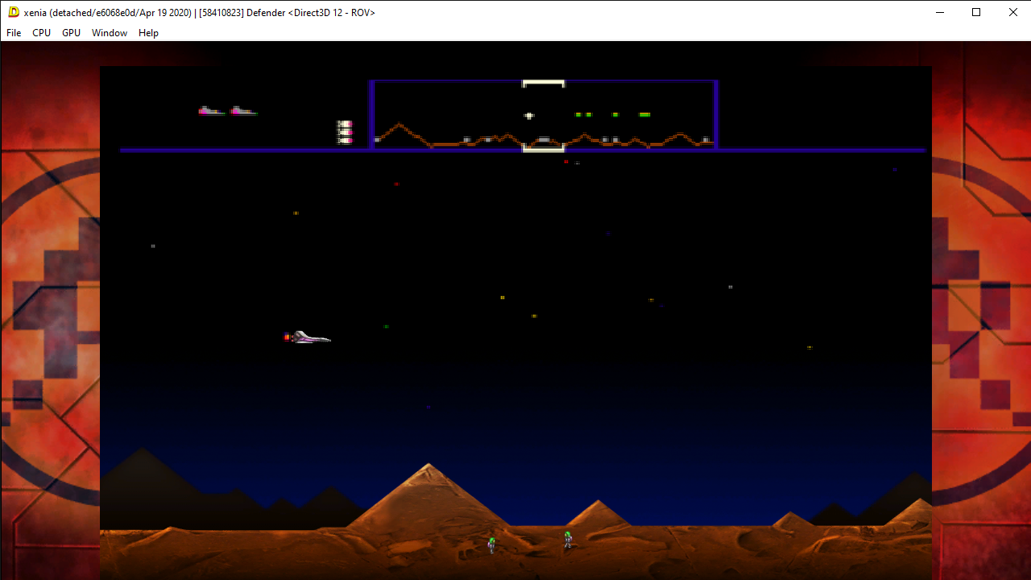Open the CPU menu
1031x580 pixels.
[41, 33]
